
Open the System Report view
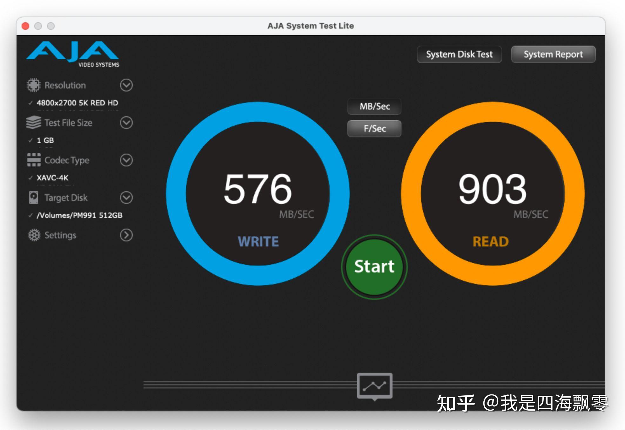click(553, 54)
